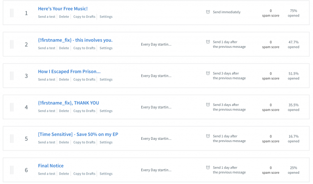Click the drag handle for message 6

pyautogui.click(x=12, y=170)
